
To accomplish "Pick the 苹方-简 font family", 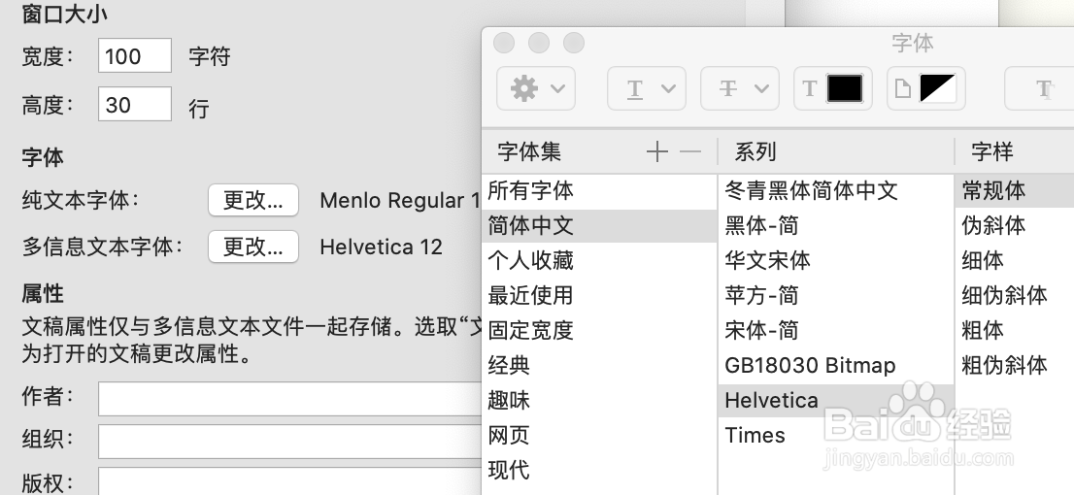I will [x=761, y=295].
